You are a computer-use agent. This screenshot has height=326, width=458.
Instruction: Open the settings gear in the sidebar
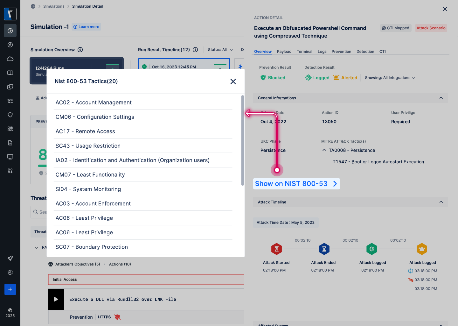pyautogui.click(x=10, y=273)
